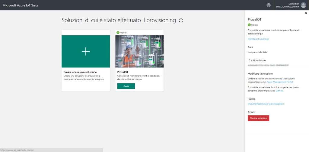
Task: Open the GitHub source code link
Action: tap(279, 91)
